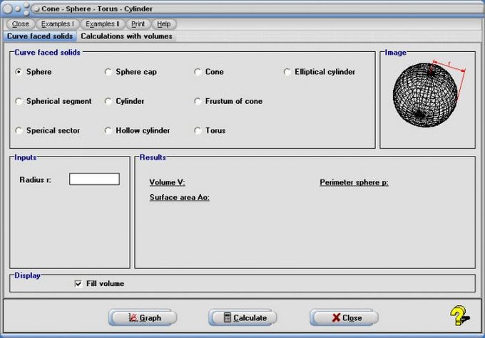The image size is (485, 338).
Task: Select the Sphere cap radio option
Action: pyautogui.click(x=108, y=72)
